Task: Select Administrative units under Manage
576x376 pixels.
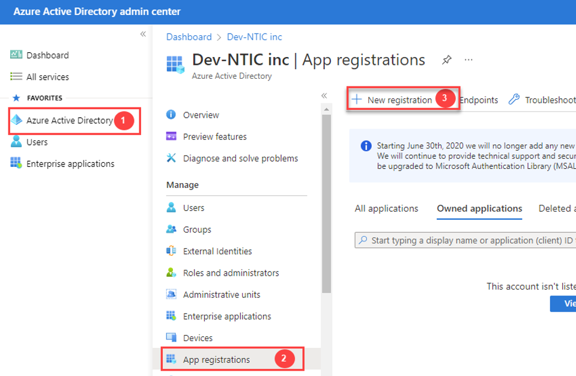Action: tap(222, 294)
